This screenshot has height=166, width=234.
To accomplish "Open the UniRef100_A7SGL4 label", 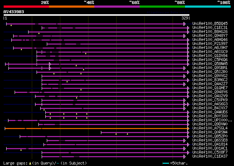I will (210, 128).
